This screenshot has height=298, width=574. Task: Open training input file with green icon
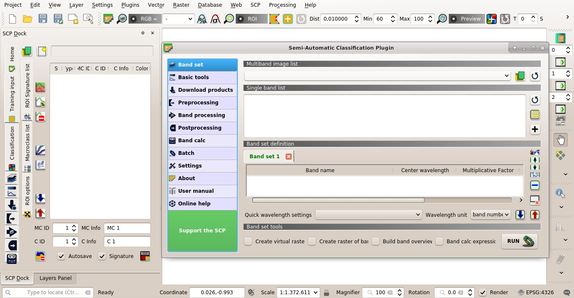[27, 51]
